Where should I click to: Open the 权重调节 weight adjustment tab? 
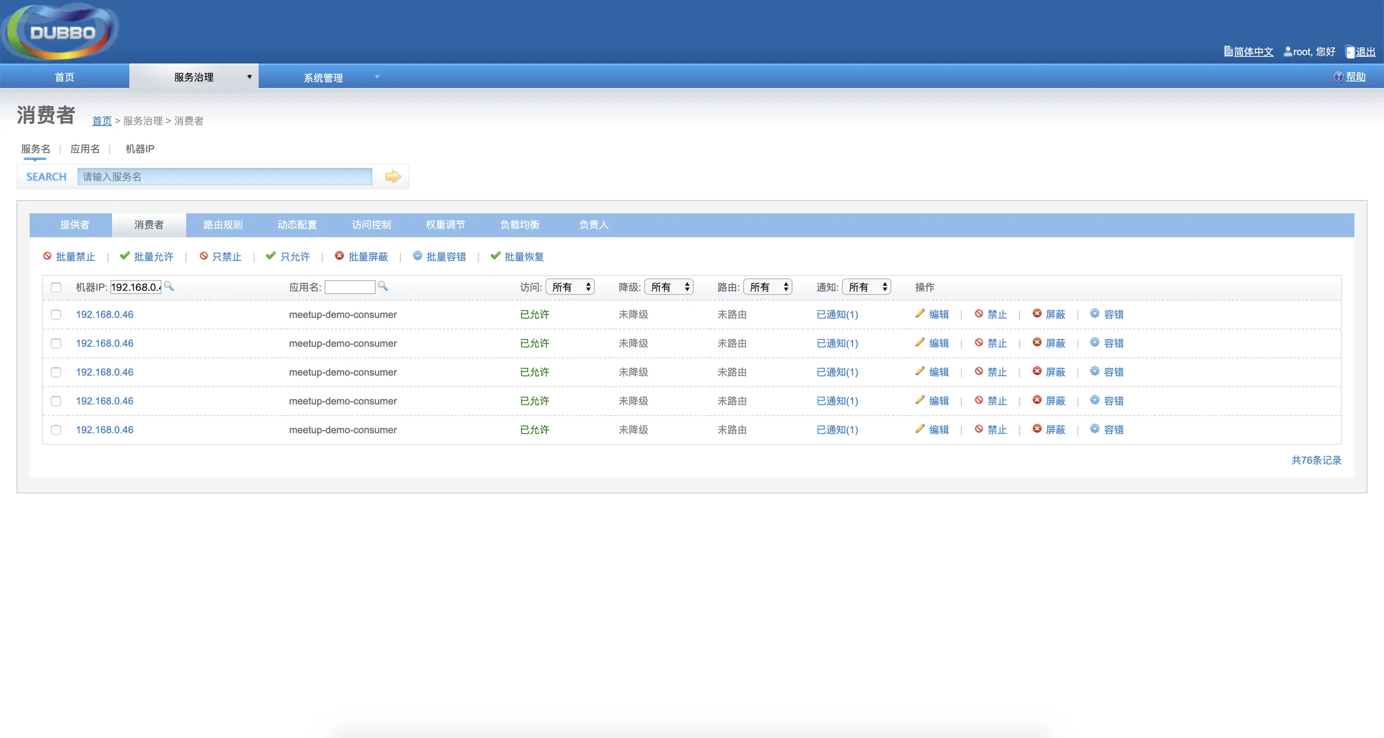445,225
